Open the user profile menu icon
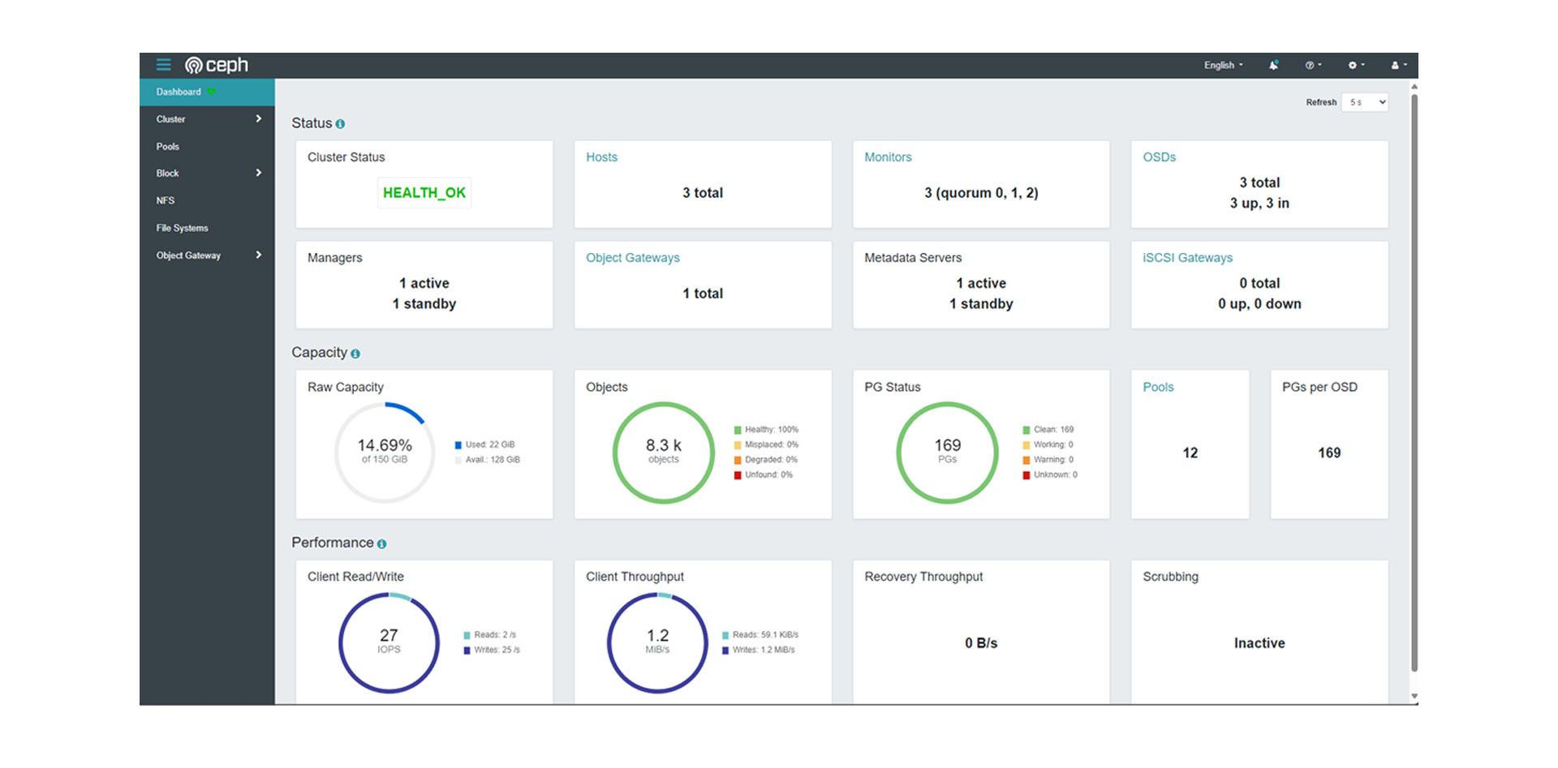 click(1399, 65)
